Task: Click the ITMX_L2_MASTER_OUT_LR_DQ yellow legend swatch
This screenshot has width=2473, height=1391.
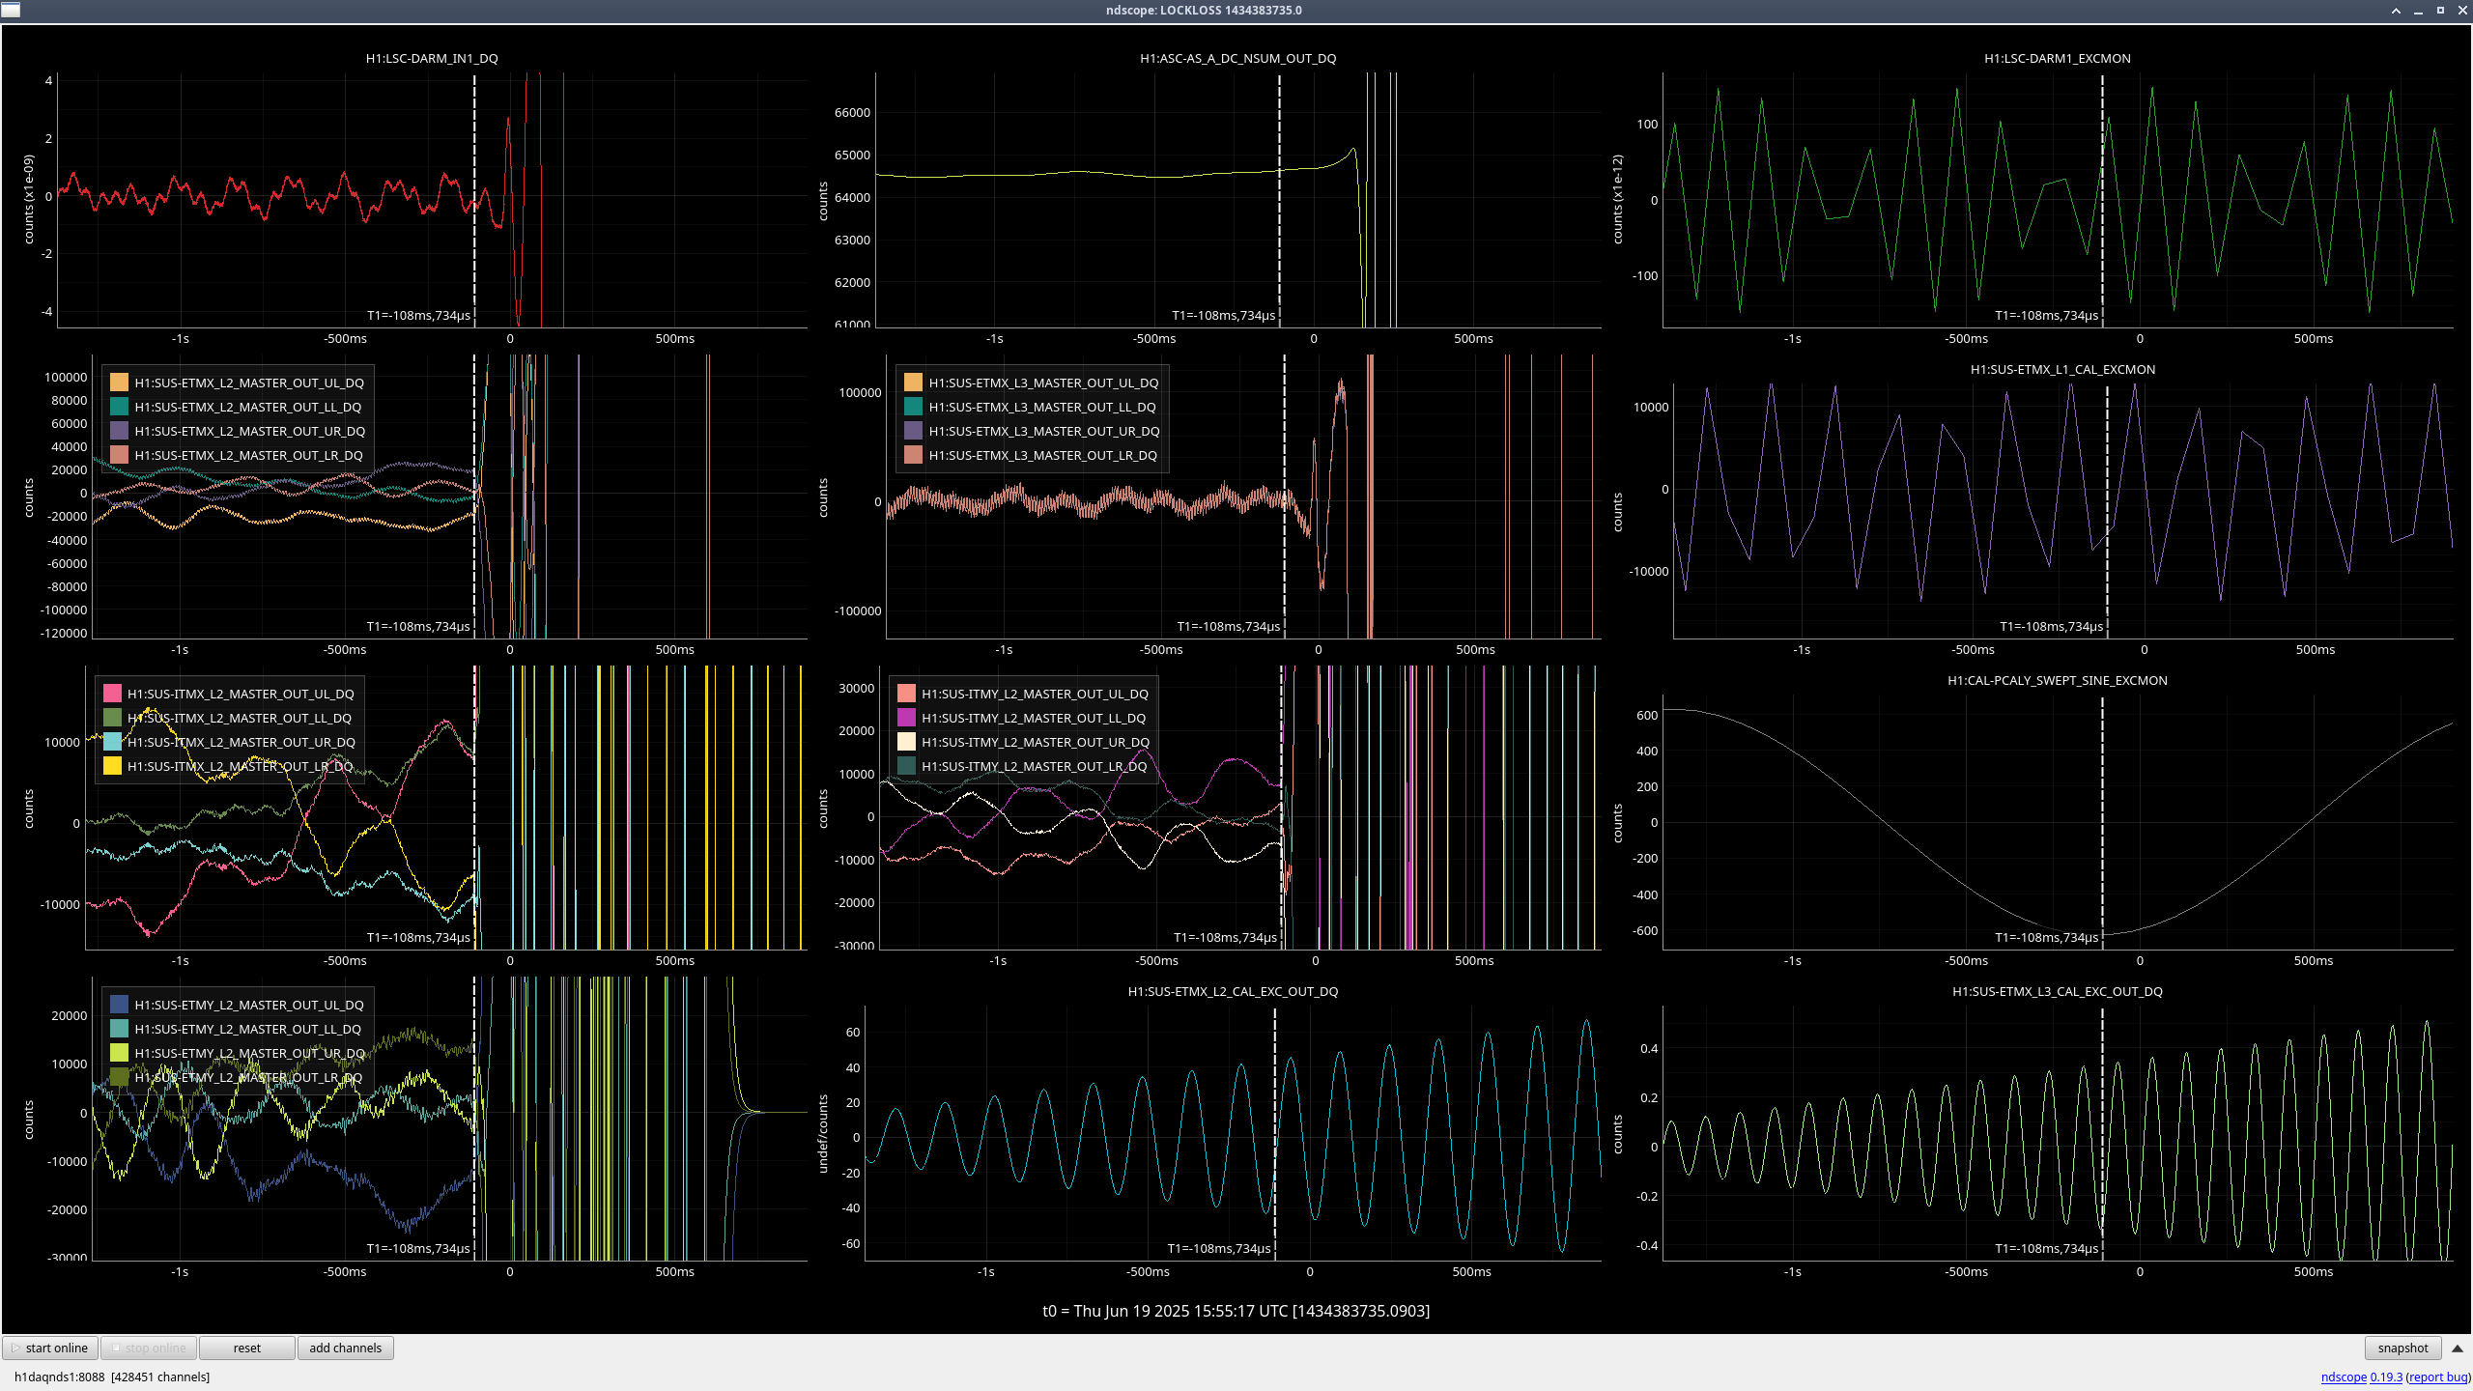Action: click(x=112, y=766)
